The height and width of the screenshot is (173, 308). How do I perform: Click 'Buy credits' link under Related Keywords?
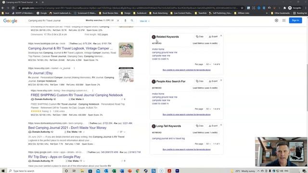coord(187,70)
